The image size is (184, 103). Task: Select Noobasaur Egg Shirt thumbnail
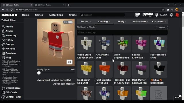86,69
